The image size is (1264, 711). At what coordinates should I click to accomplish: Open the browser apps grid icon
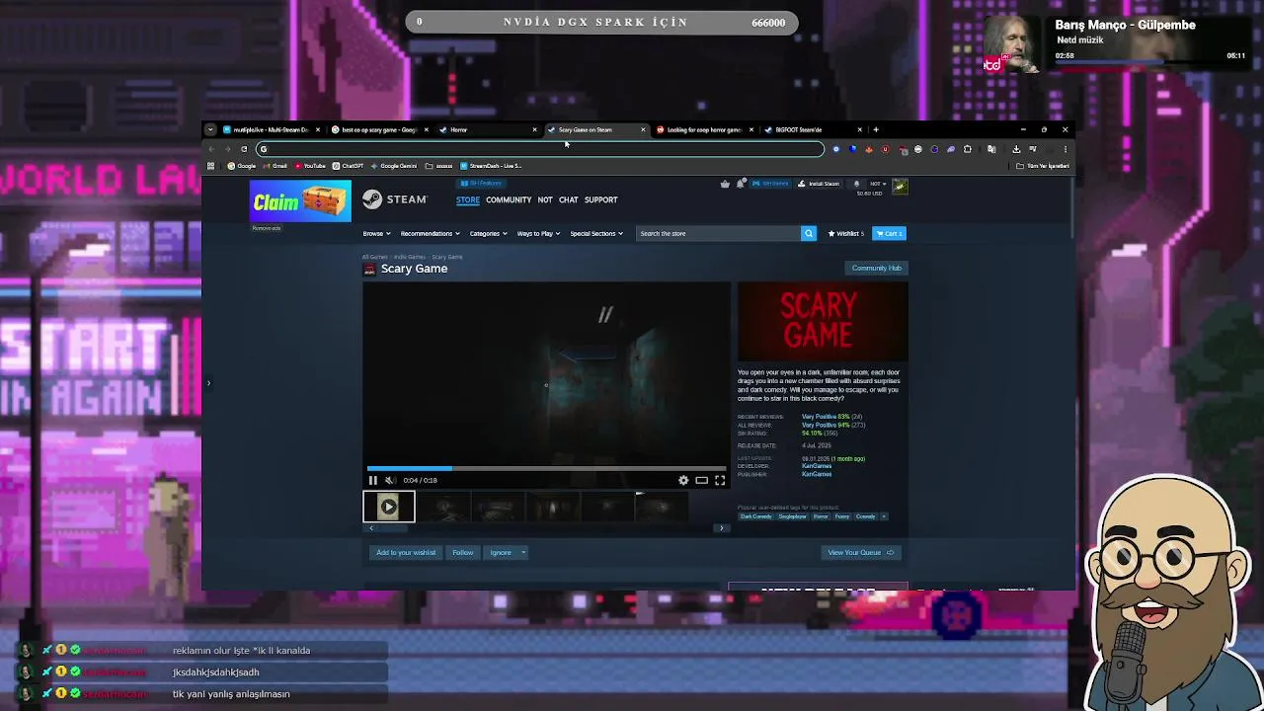tap(210, 166)
